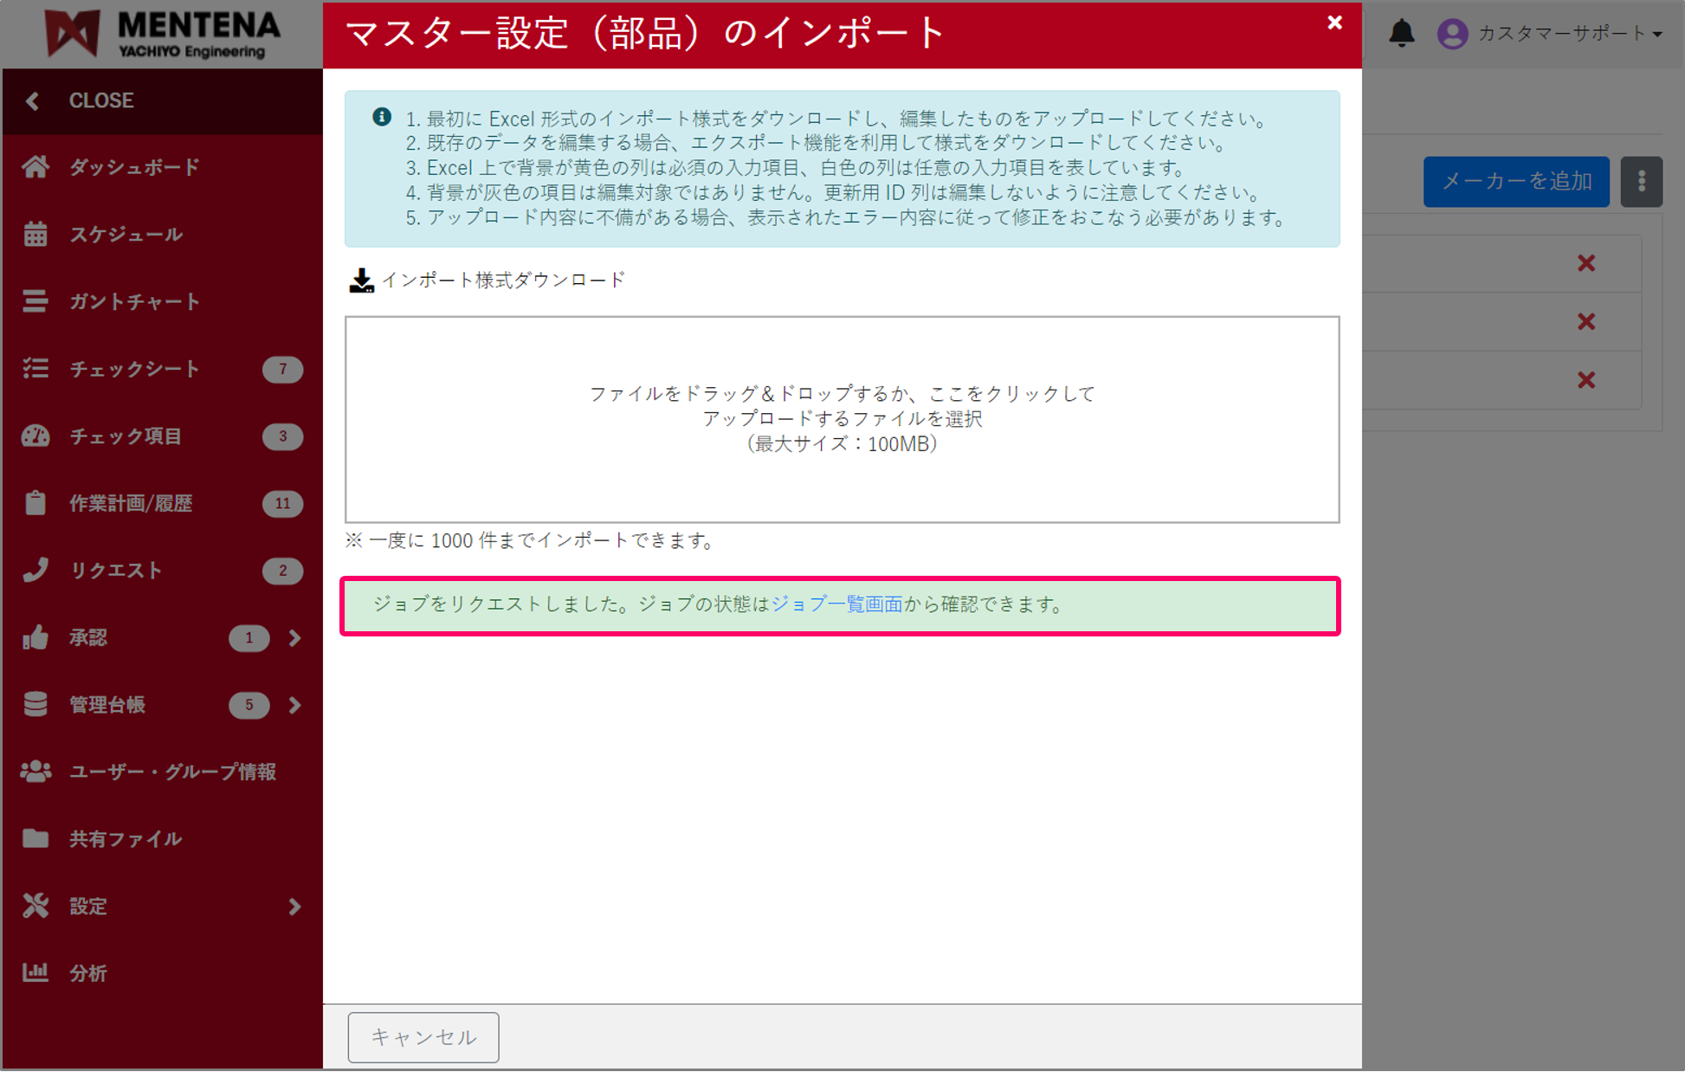Open 作業計画/履歴 via its clipboard icon
Viewport: 1685px width, 1072px height.
point(35,503)
